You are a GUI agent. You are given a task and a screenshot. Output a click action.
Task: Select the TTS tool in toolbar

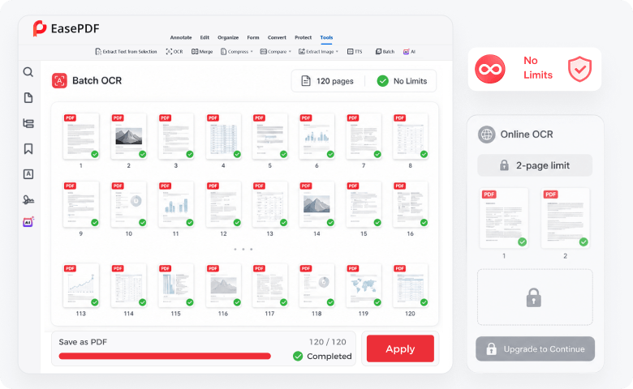(355, 52)
